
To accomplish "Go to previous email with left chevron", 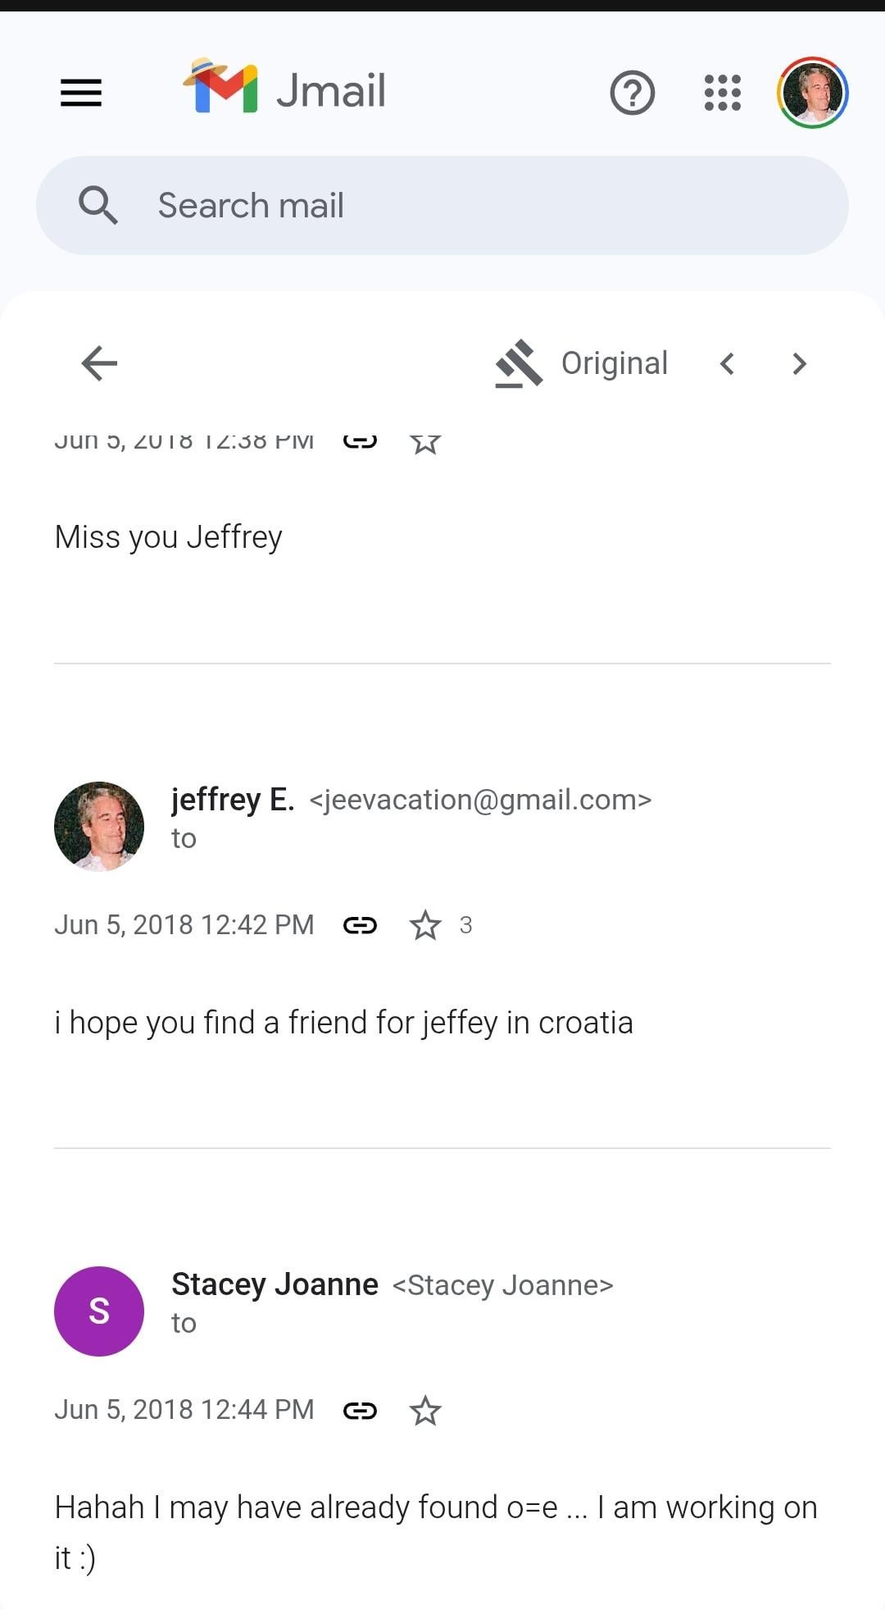I will [727, 363].
